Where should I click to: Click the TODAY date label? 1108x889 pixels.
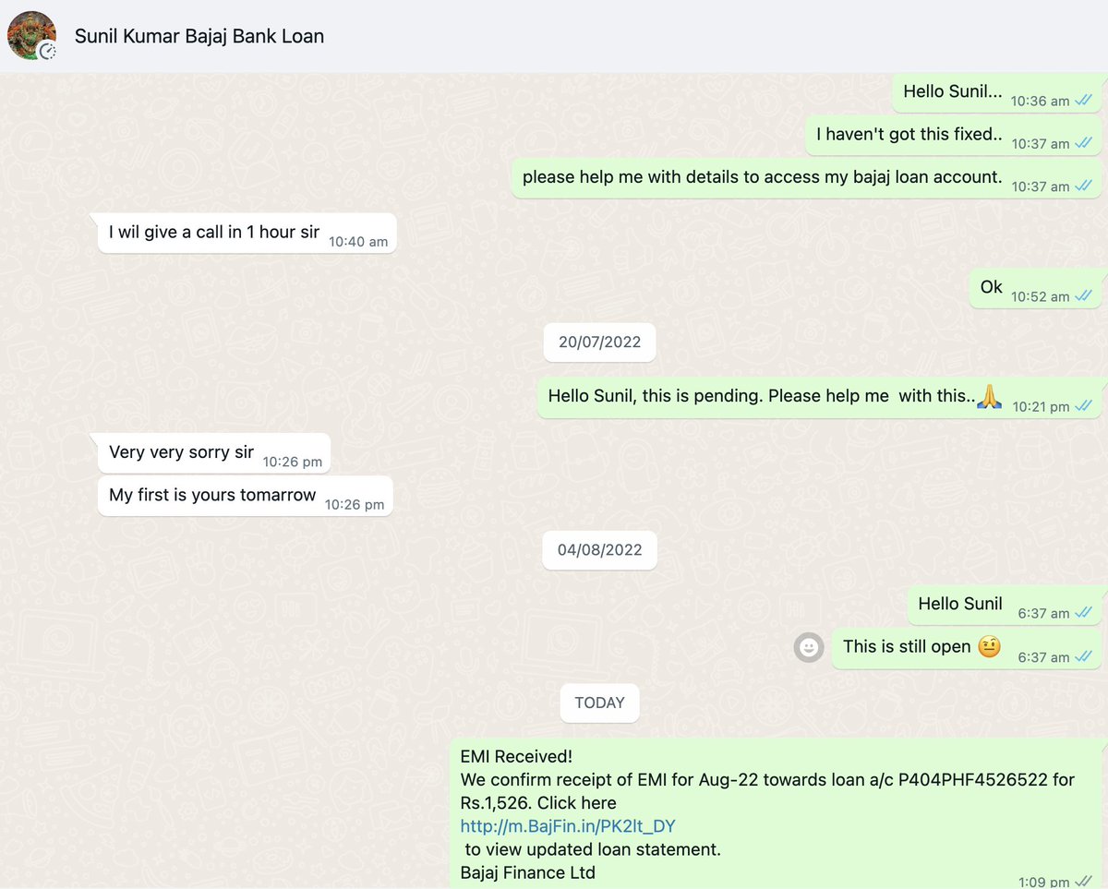click(x=599, y=703)
